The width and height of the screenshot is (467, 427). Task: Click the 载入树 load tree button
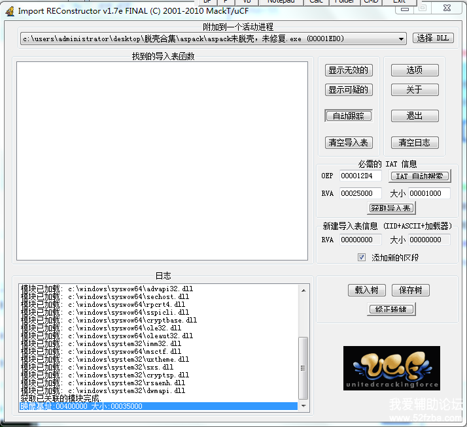pyautogui.click(x=366, y=291)
